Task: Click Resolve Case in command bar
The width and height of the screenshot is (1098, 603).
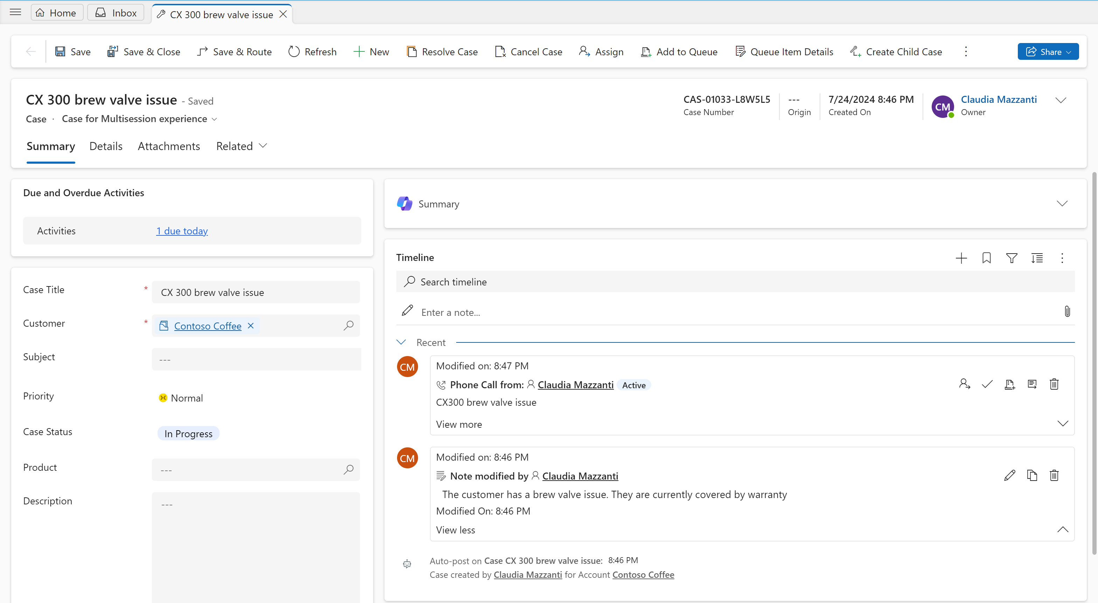Action: pyautogui.click(x=442, y=51)
